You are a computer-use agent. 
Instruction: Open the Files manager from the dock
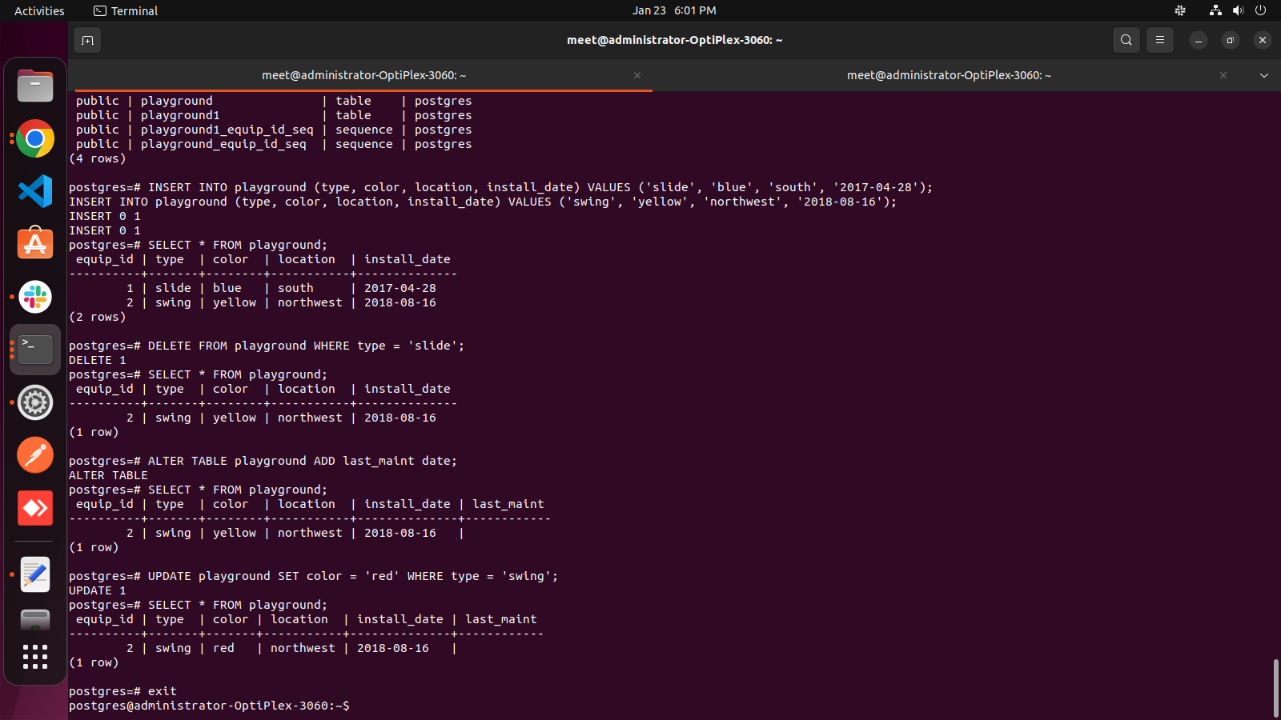[x=34, y=86]
